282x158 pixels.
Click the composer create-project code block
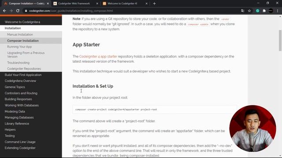[x=155, y=109]
